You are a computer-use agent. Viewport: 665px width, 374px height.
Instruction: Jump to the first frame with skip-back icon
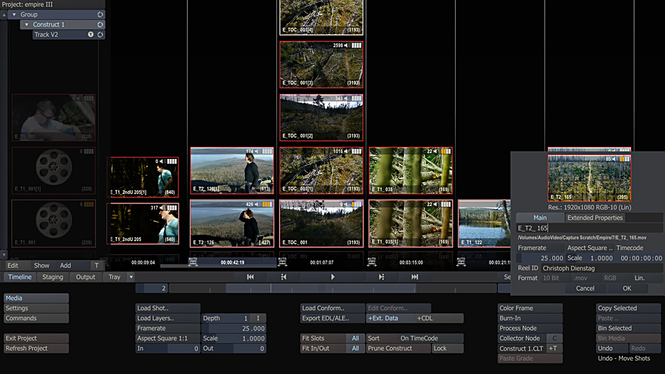point(250,277)
